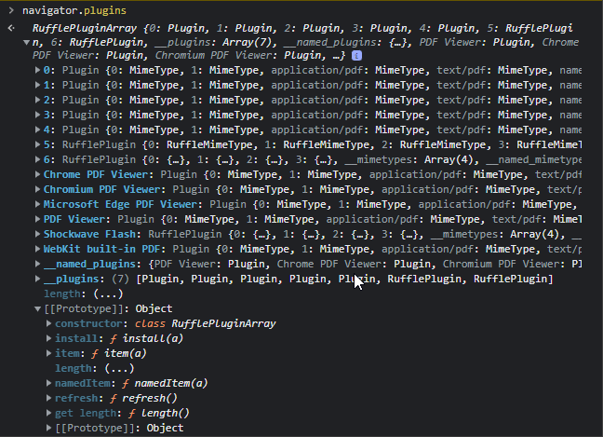
Task: Click the class RufflePluginArray value
Action: coord(206,323)
